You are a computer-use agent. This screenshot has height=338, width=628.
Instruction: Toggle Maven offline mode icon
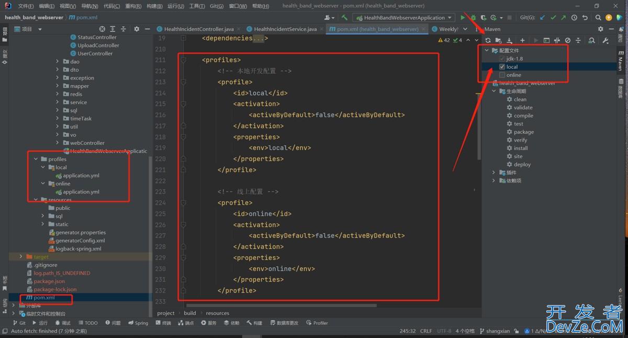(557, 40)
